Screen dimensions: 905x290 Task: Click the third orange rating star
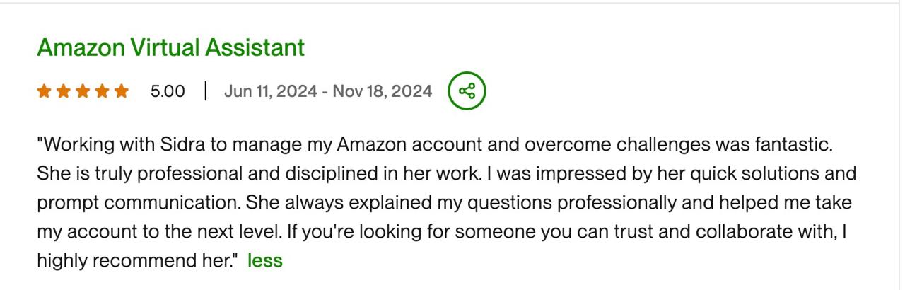pos(83,91)
